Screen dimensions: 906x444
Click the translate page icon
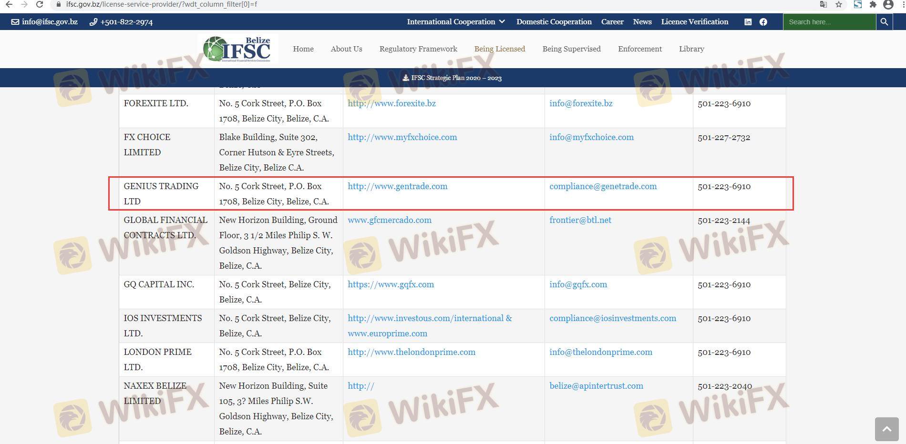(x=823, y=4)
